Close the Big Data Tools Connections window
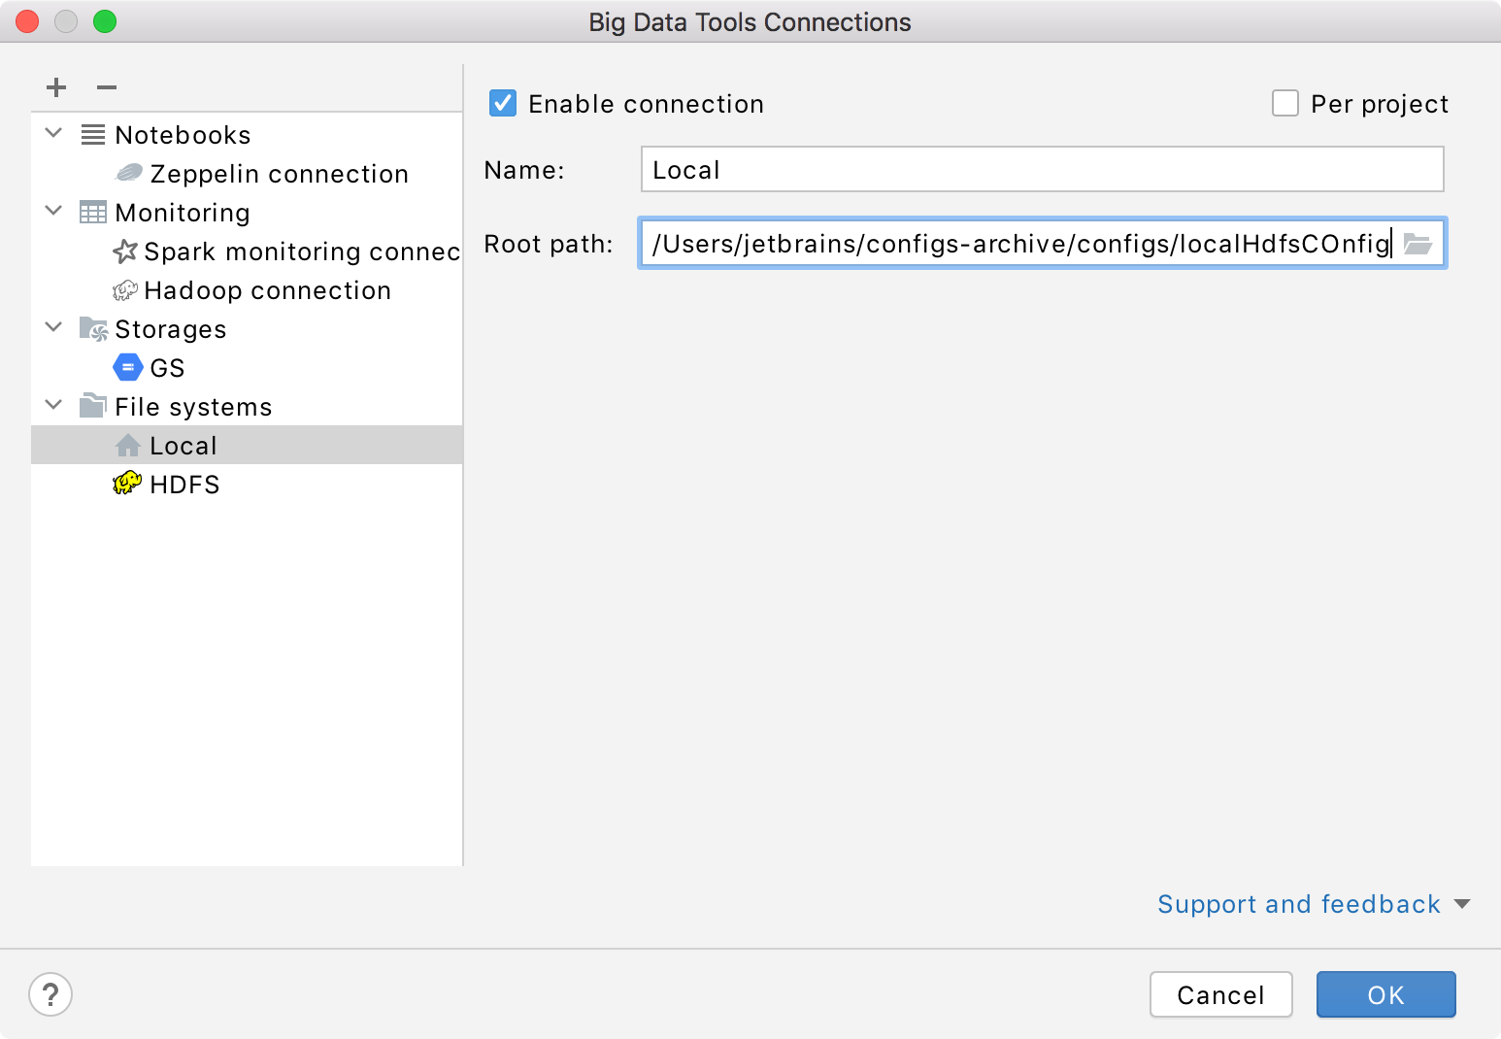The image size is (1501, 1039). 27,21
